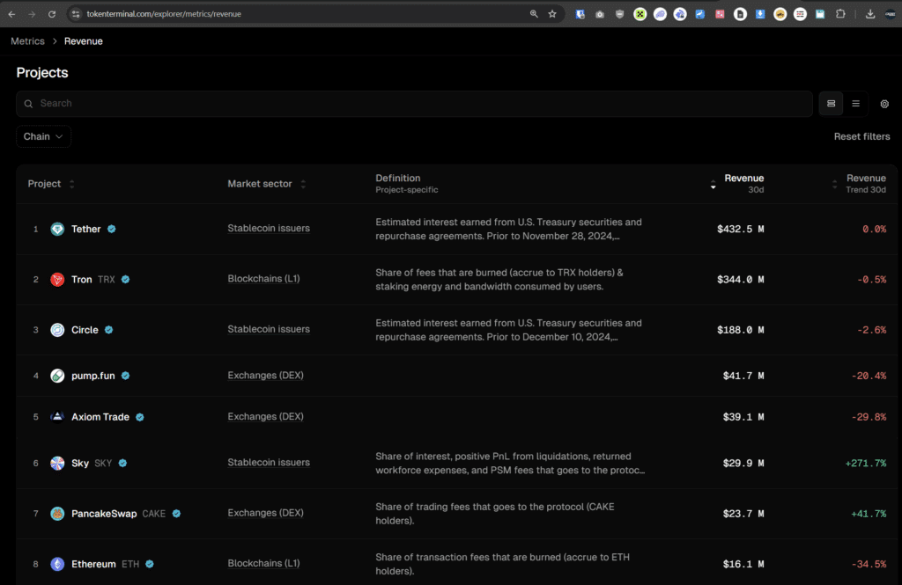Bookmark this page with the star icon
The height and width of the screenshot is (585, 902).
pos(552,14)
